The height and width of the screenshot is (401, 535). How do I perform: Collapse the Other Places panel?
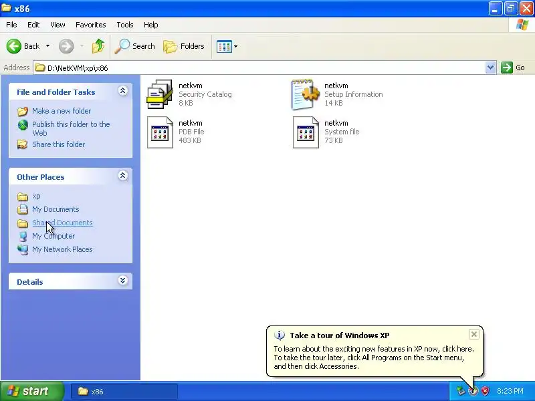[123, 176]
